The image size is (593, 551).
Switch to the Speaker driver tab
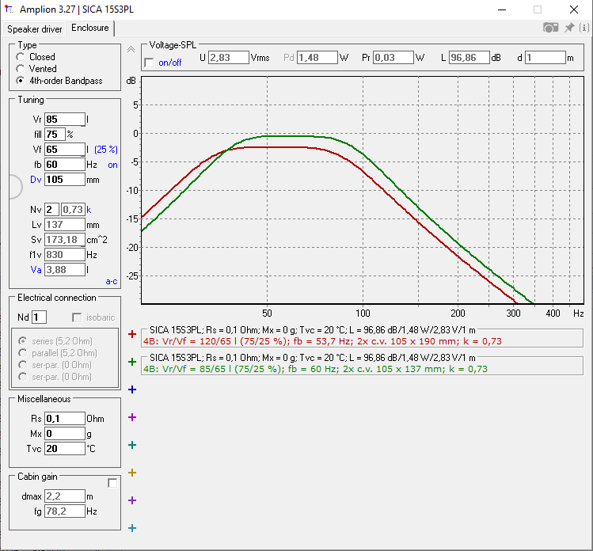tap(34, 29)
